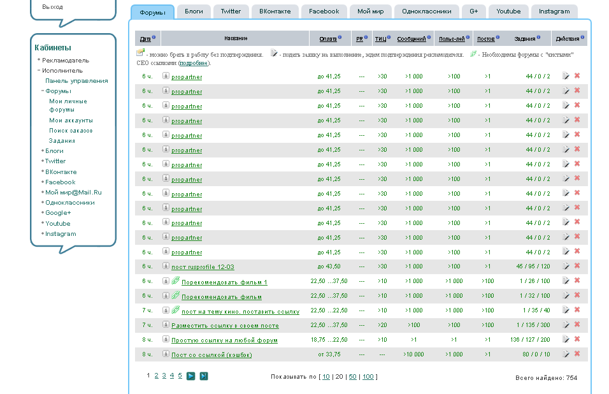Screen dimensions: 609x394
Task: Open info icon for Разместить ссылку в своем посте
Action: pyautogui.click(x=166, y=325)
